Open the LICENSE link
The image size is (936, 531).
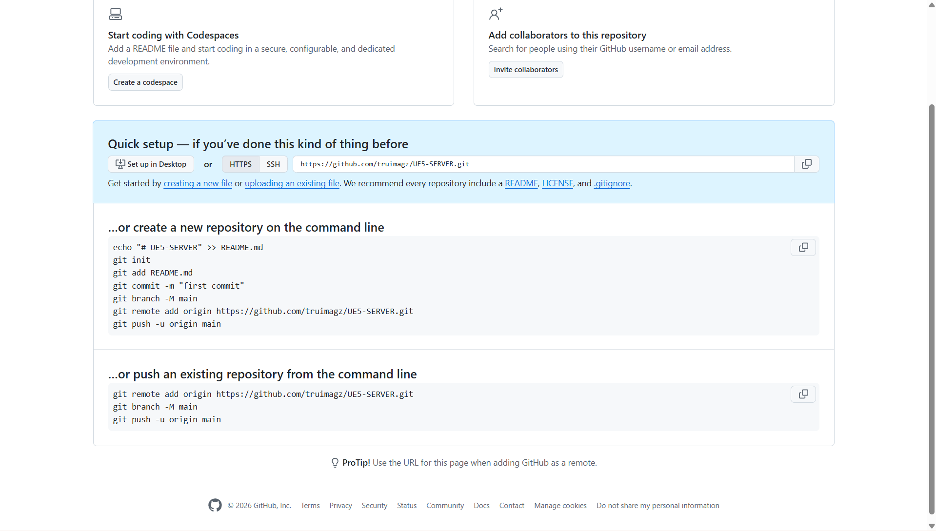[558, 183]
